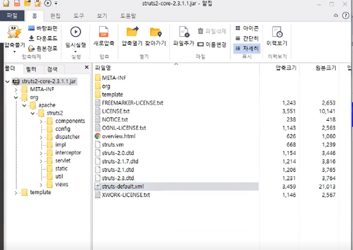Select struts-default.xml file

(176, 187)
